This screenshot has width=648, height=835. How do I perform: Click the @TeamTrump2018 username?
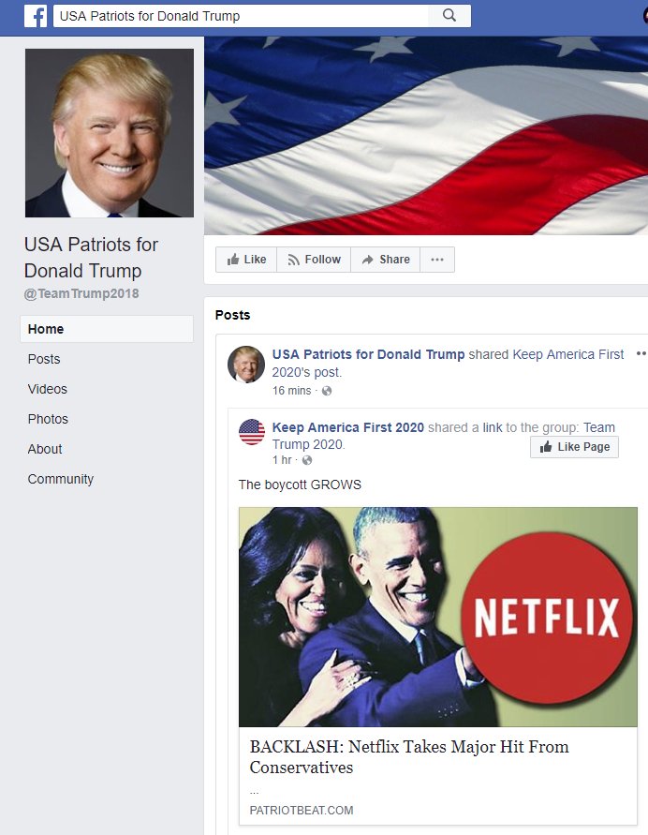(81, 293)
